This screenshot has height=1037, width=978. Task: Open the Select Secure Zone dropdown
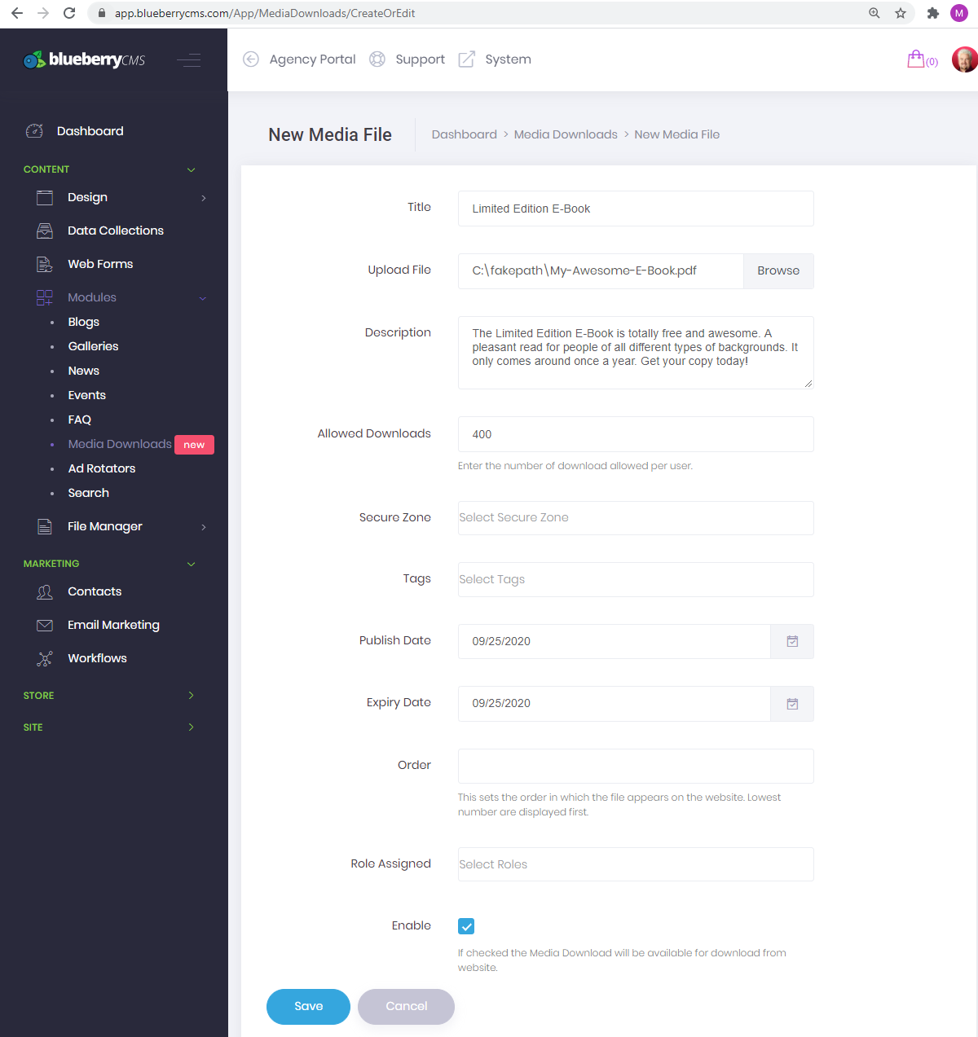click(x=636, y=518)
